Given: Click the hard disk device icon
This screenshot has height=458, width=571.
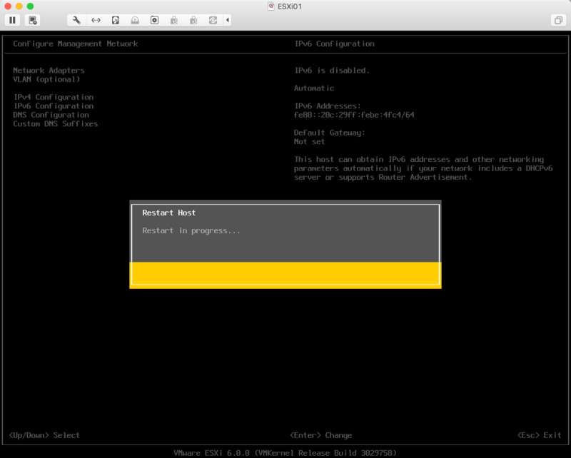Looking at the screenshot, I should click(x=115, y=20).
